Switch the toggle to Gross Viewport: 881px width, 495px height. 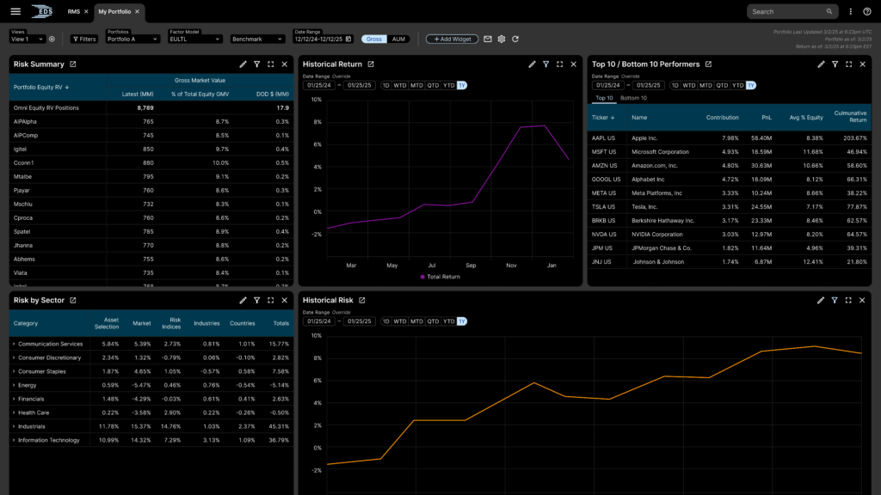pos(374,40)
